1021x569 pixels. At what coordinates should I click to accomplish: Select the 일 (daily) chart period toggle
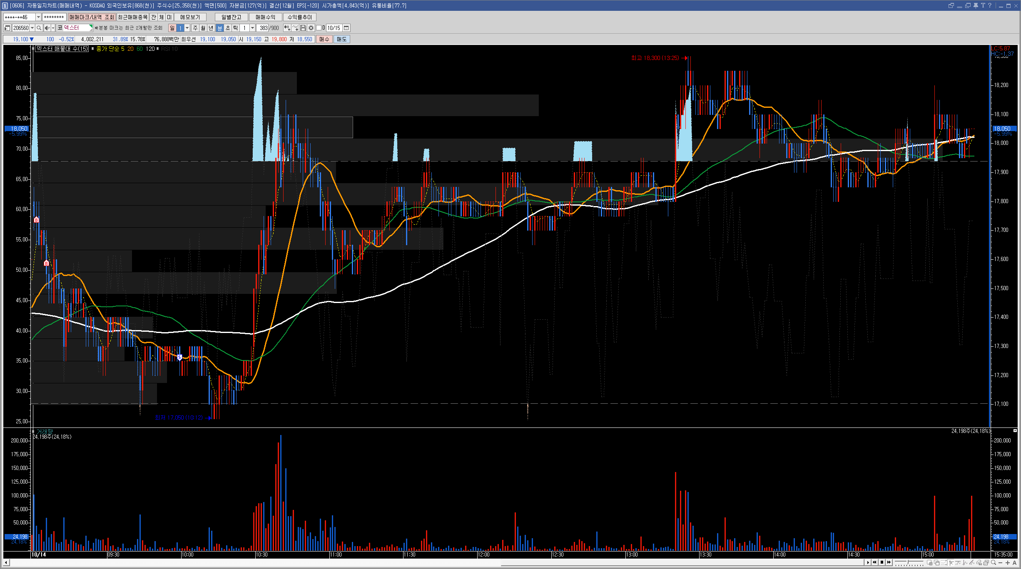(172, 28)
